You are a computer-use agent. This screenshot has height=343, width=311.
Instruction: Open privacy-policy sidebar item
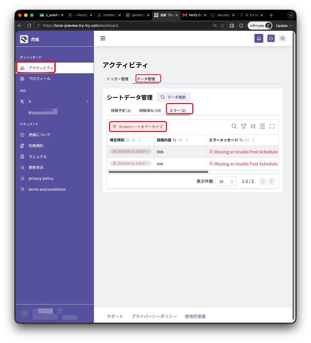click(x=55, y=178)
